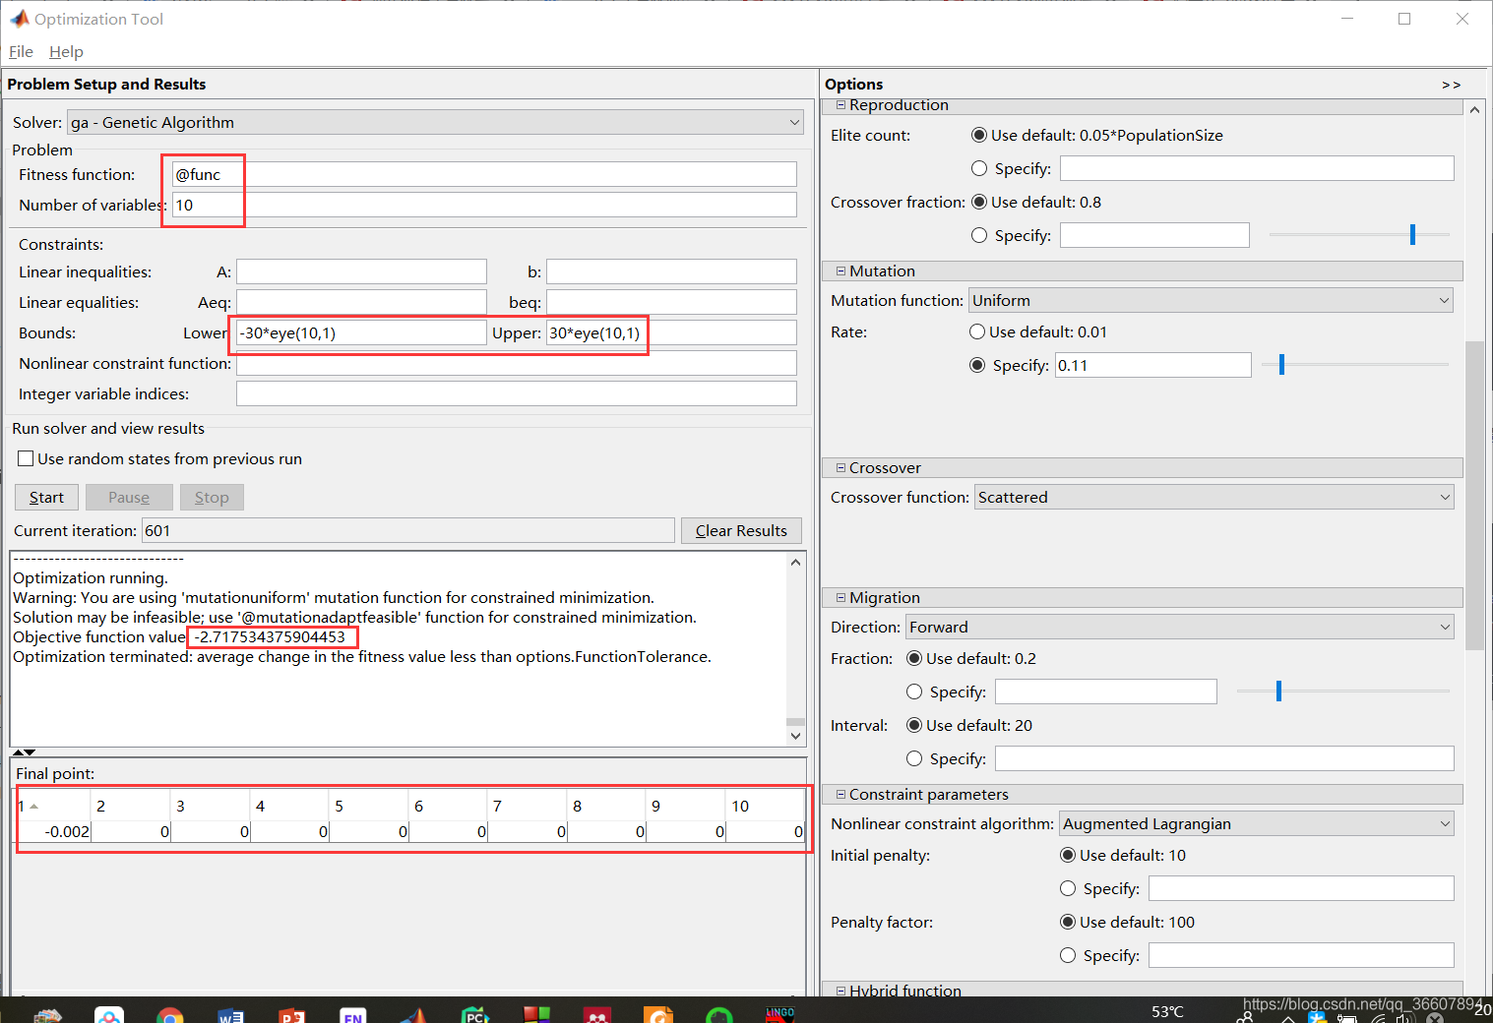Select Penalty factor use default 100
This screenshot has height=1023, width=1493.
[1068, 922]
